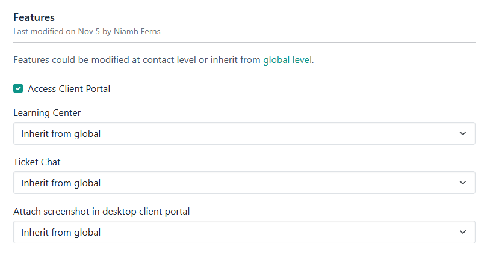Click the checkmark icon beside Access Client Portal
This screenshot has width=499, height=259.
18,89
